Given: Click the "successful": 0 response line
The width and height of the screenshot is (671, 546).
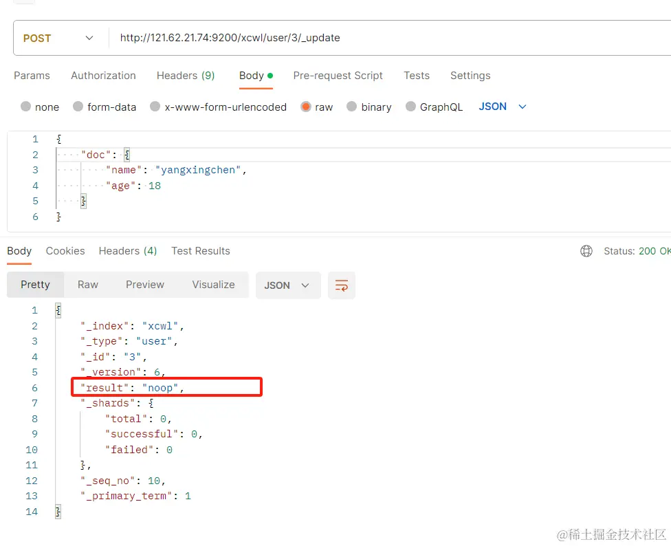Looking at the screenshot, I should click(x=153, y=435).
